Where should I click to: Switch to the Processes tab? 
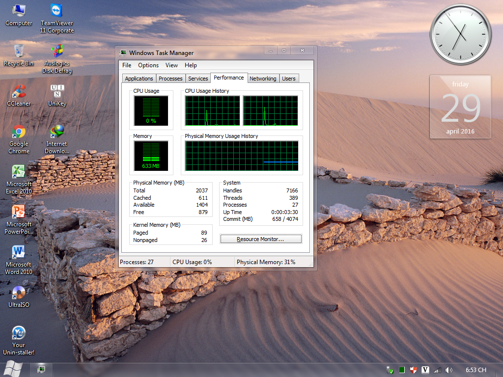(170, 79)
